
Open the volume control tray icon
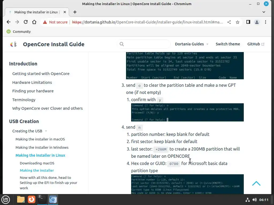(254, 200)
